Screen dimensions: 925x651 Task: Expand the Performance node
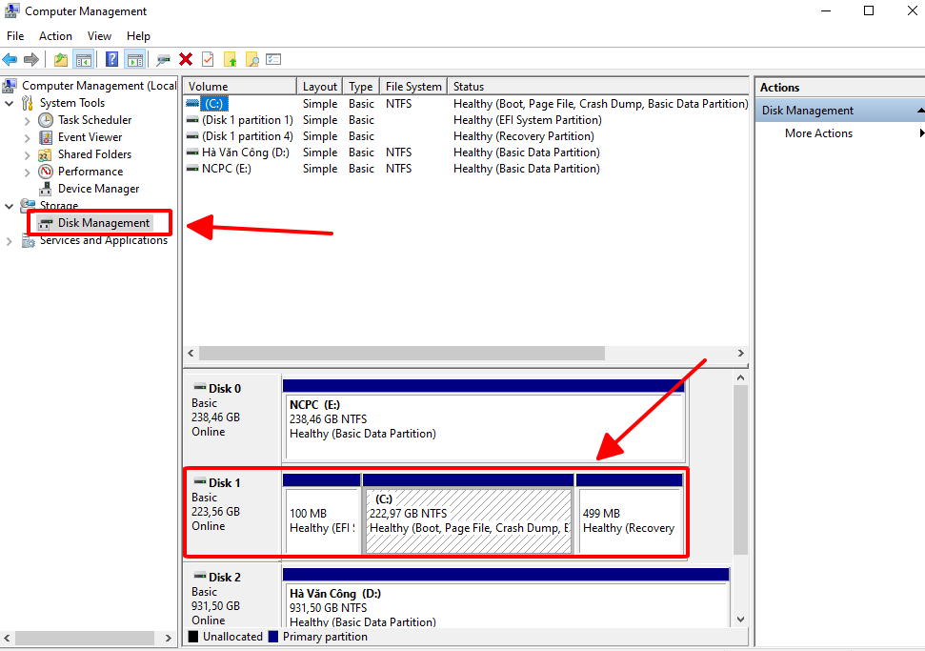[27, 172]
